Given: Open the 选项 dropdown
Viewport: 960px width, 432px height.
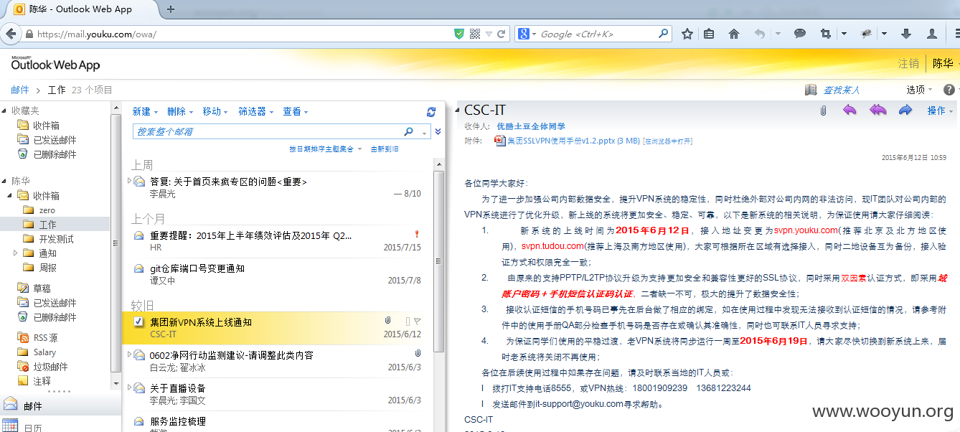Looking at the screenshot, I should click(x=920, y=90).
